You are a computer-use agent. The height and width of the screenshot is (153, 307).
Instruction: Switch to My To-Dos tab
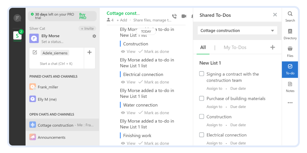pyautogui.click(x=235, y=47)
